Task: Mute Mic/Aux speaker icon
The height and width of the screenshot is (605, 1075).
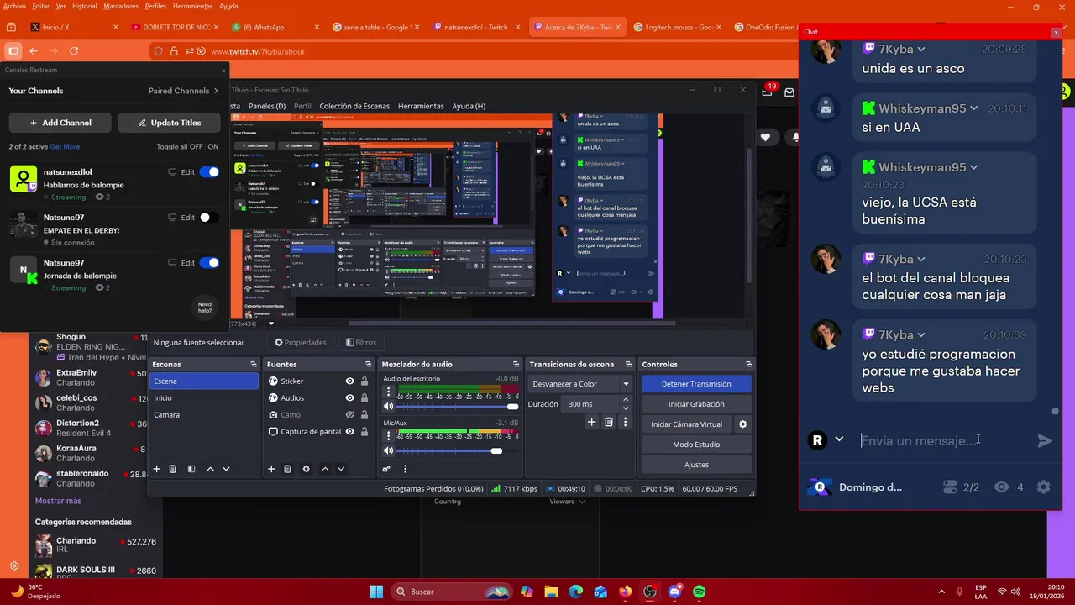Action: click(x=388, y=451)
